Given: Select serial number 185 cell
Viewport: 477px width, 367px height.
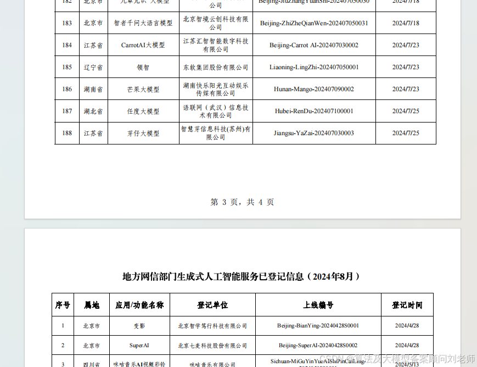Looking at the screenshot, I should click(67, 67).
